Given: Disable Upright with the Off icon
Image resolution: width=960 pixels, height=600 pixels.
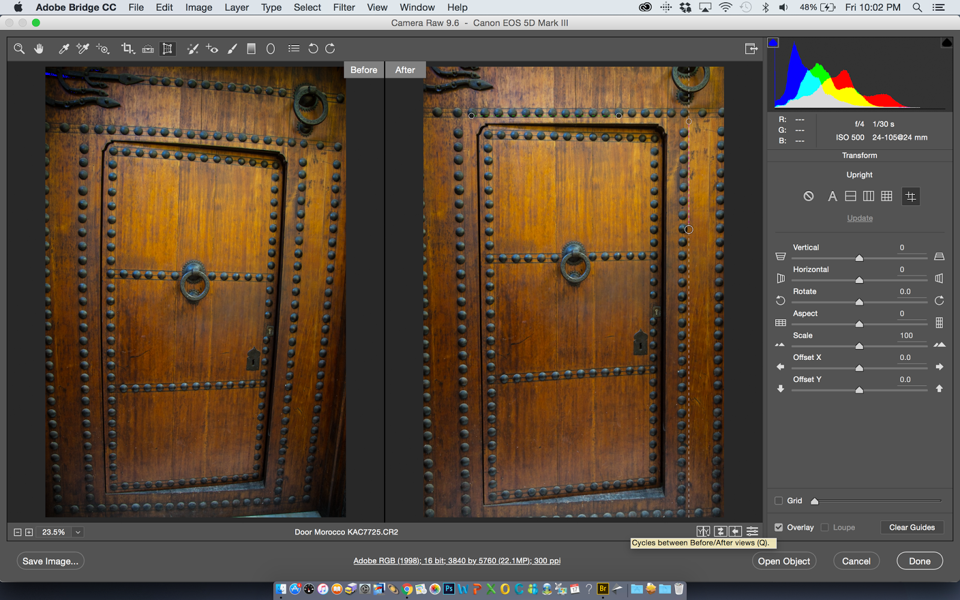Looking at the screenshot, I should point(808,196).
